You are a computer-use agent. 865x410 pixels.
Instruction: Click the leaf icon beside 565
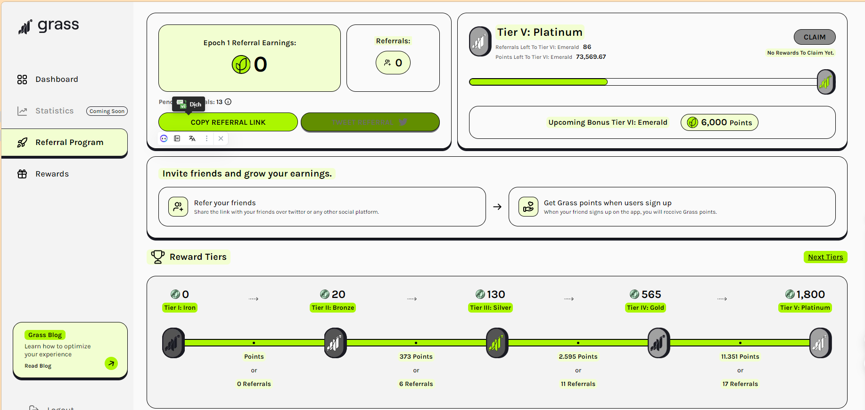tap(634, 294)
